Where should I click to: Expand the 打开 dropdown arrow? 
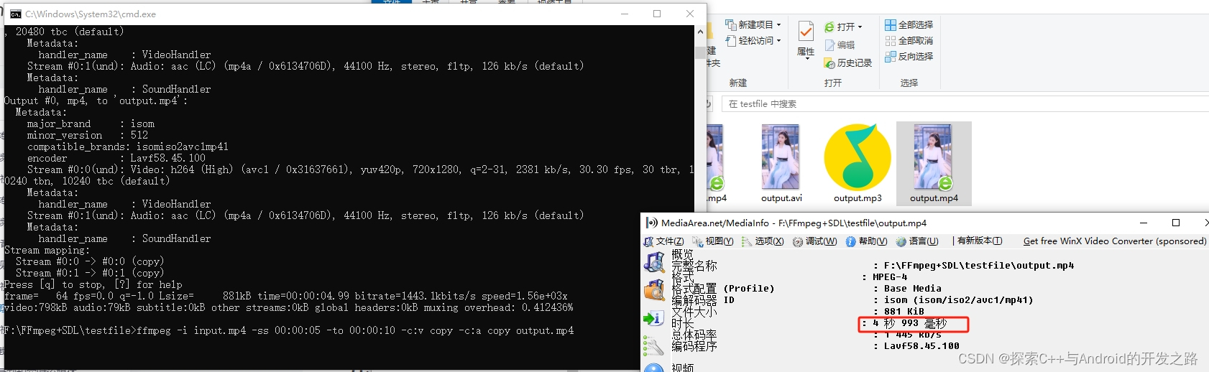pyautogui.click(x=860, y=27)
